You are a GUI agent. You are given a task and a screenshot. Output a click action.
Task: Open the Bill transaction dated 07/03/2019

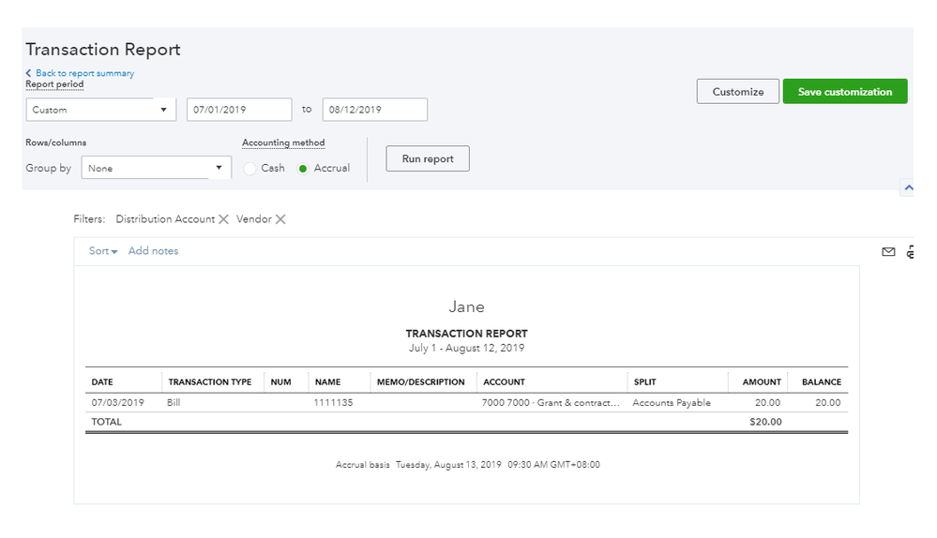coord(174,403)
